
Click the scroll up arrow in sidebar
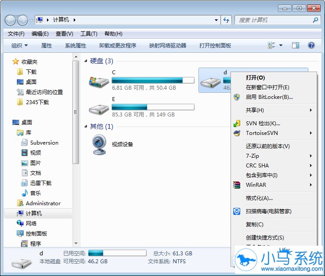(76, 57)
